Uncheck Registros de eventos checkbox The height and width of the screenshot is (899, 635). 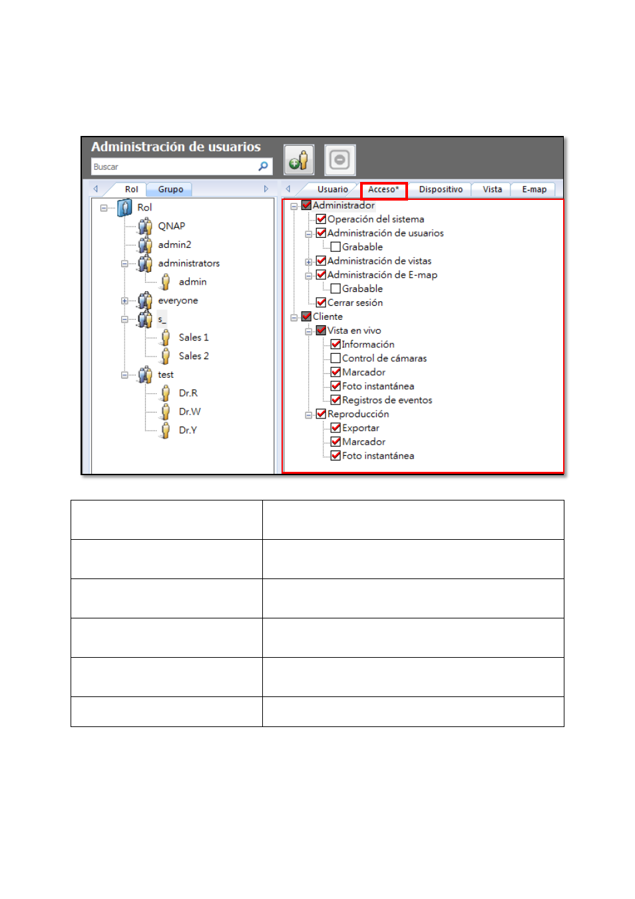coord(335,400)
